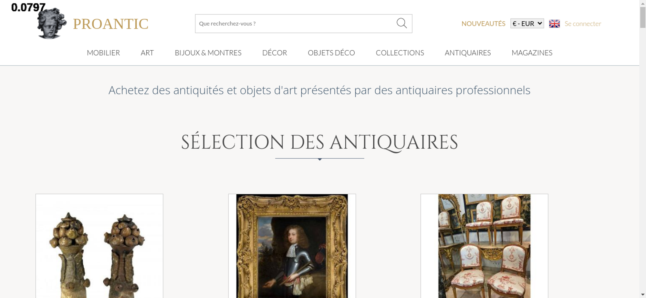Screen dimensions: 646x298
Task: Open the Décor menu
Action: 275,53
